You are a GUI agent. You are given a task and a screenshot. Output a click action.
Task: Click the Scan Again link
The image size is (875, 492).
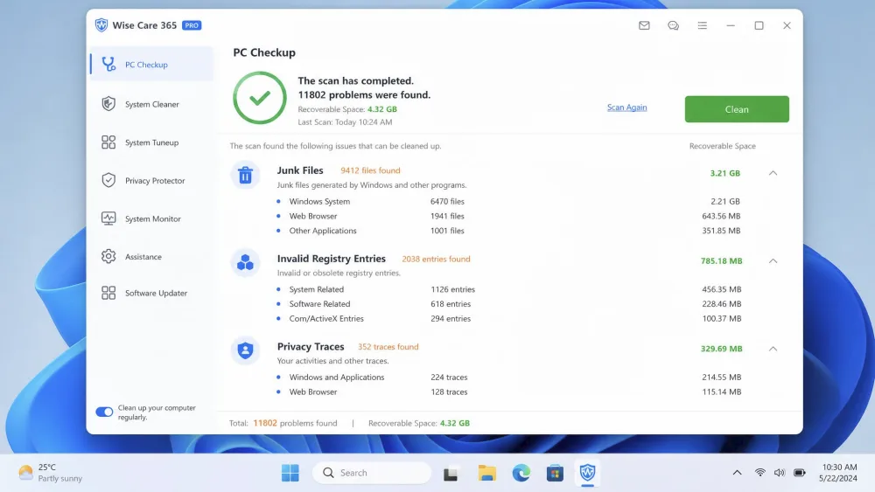click(x=626, y=107)
